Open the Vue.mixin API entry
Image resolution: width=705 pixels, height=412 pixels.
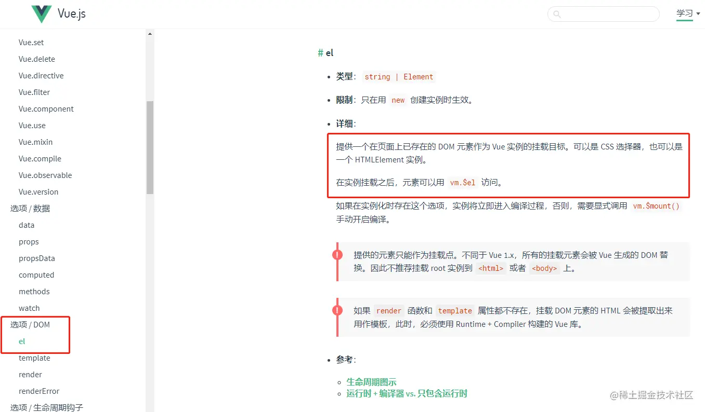click(x=35, y=142)
